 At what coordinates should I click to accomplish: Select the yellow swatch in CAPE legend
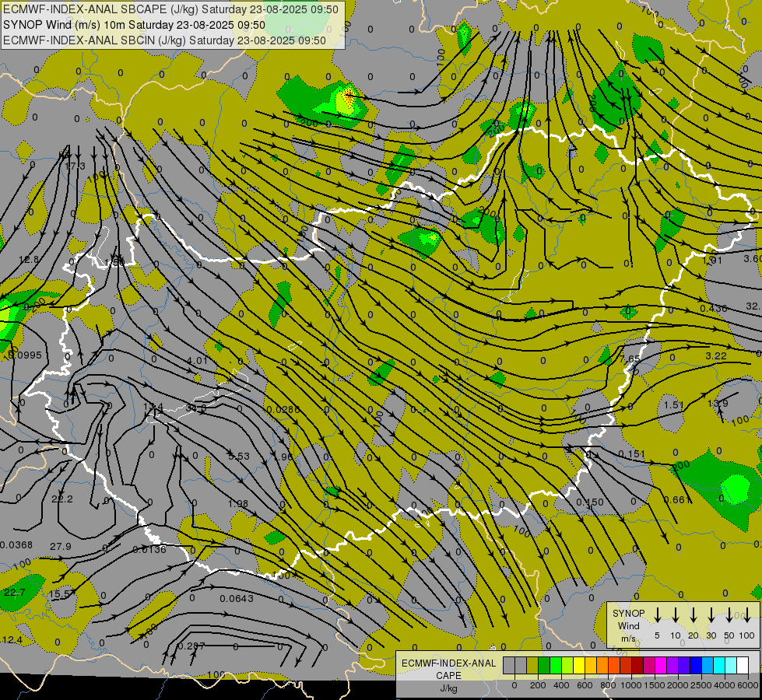tap(579, 665)
